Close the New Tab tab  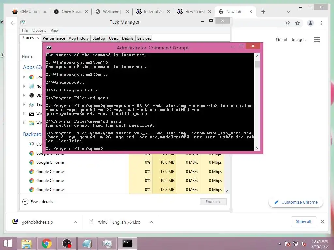pyautogui.click(x=251, y=12)
